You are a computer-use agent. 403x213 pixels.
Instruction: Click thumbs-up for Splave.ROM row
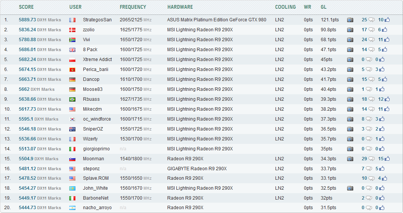tap(385, 178)
